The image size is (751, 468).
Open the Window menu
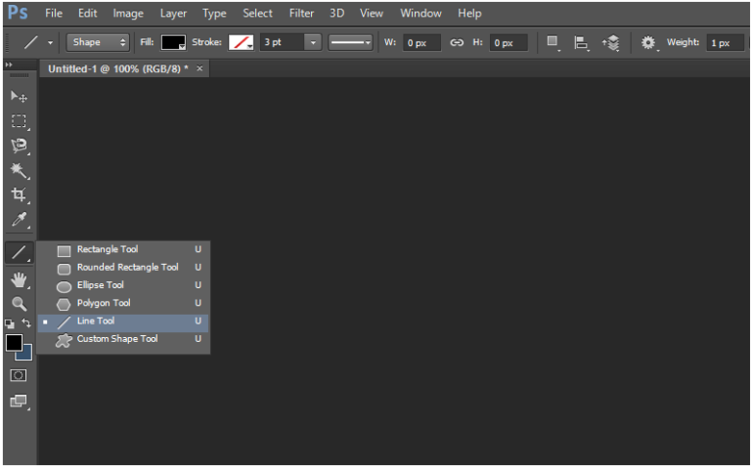[x=420, y=14]
